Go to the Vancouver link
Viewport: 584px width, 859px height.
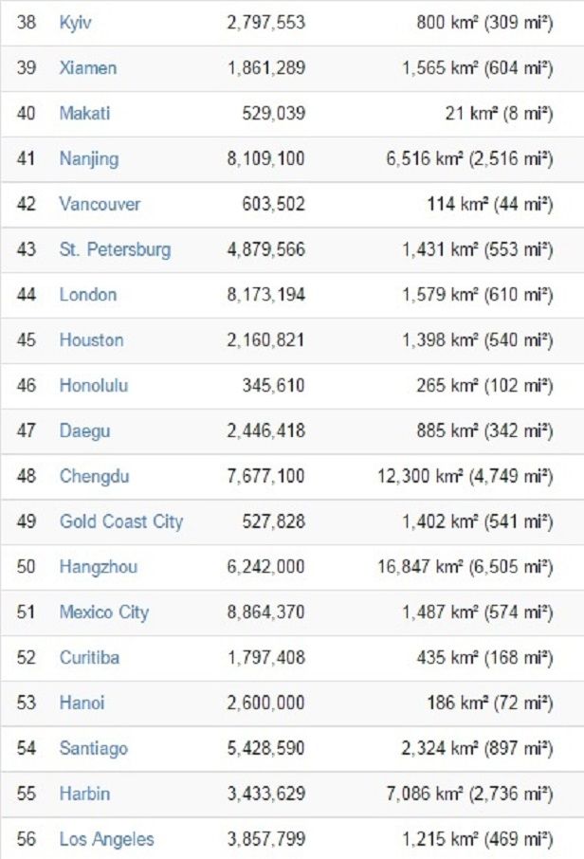tap(100, 204)
